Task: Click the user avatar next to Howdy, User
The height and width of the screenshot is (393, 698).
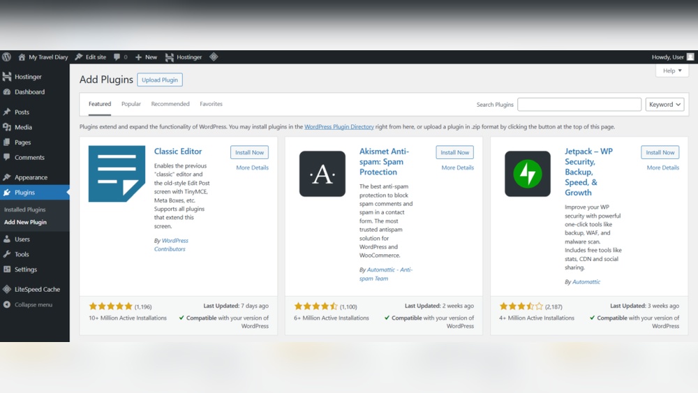Action: pyautogui.click(x=690, y=57)
